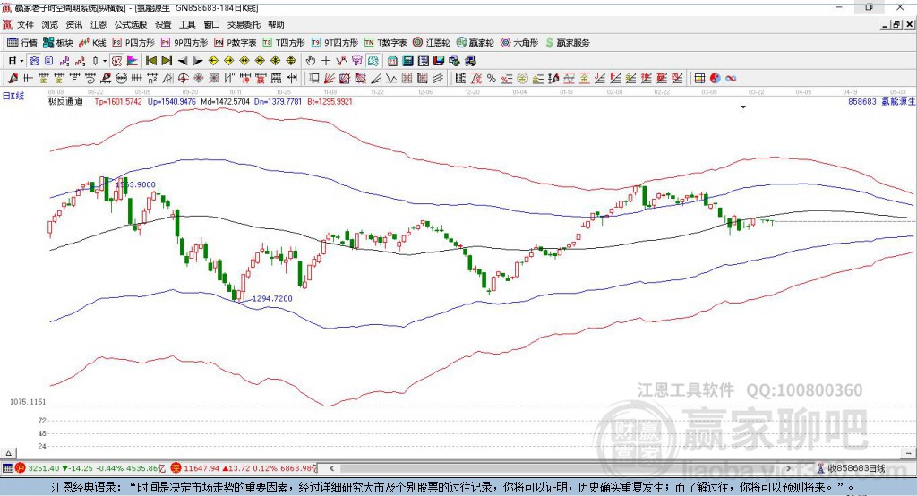Screen dimensions: 917x496
Task: Select the red target circle tool
Action: tap(183, 79)
